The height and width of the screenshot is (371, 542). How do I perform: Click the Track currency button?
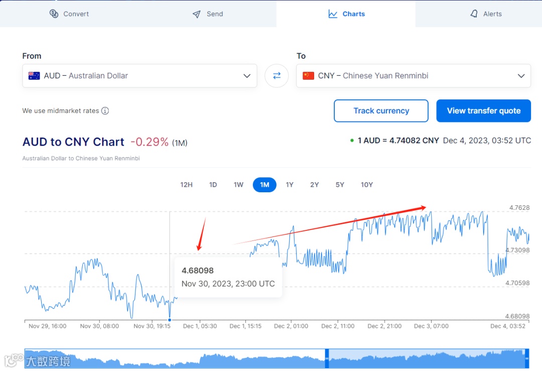(x=381, y=111)
